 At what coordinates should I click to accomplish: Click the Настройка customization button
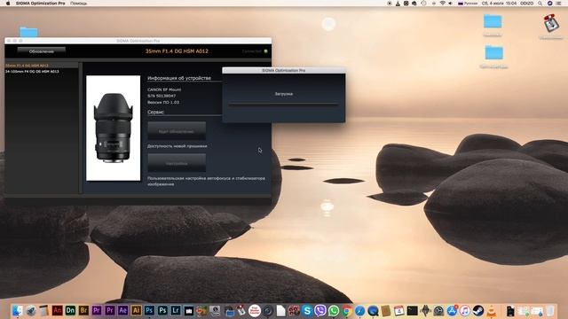click(x=177, y=163)
